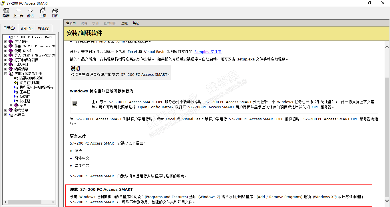
Task: Select 导入 STEP 7-Micro/WIN in the tree
Action: (x=35, y=55)
